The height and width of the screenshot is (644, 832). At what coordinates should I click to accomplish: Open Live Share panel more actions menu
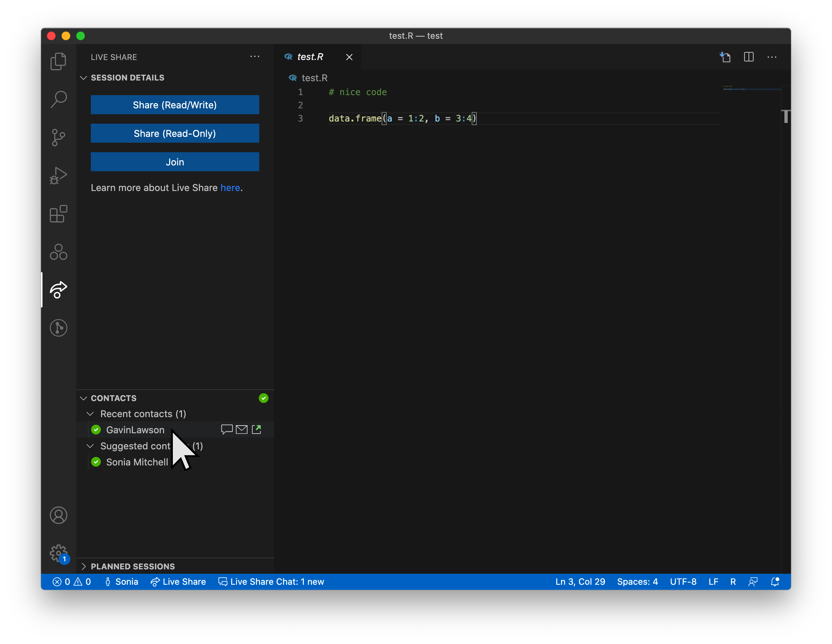coord(255,57)
